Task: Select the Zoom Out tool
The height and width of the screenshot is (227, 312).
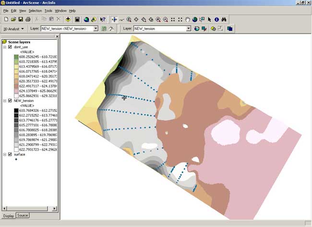Action: (165, 19)
